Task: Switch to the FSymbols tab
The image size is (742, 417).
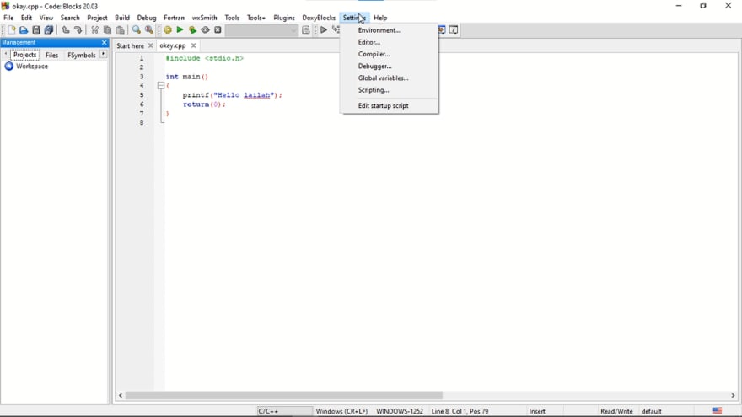Action: [82, 56]
